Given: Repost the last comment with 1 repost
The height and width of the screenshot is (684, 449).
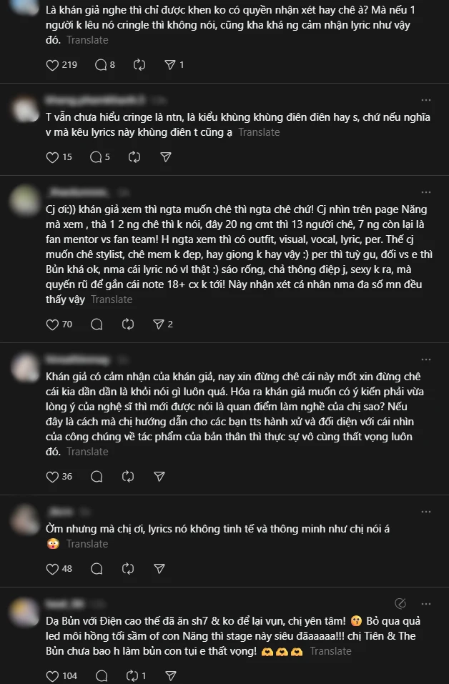Looking at the screenshot, I should [x=132, y=675].
